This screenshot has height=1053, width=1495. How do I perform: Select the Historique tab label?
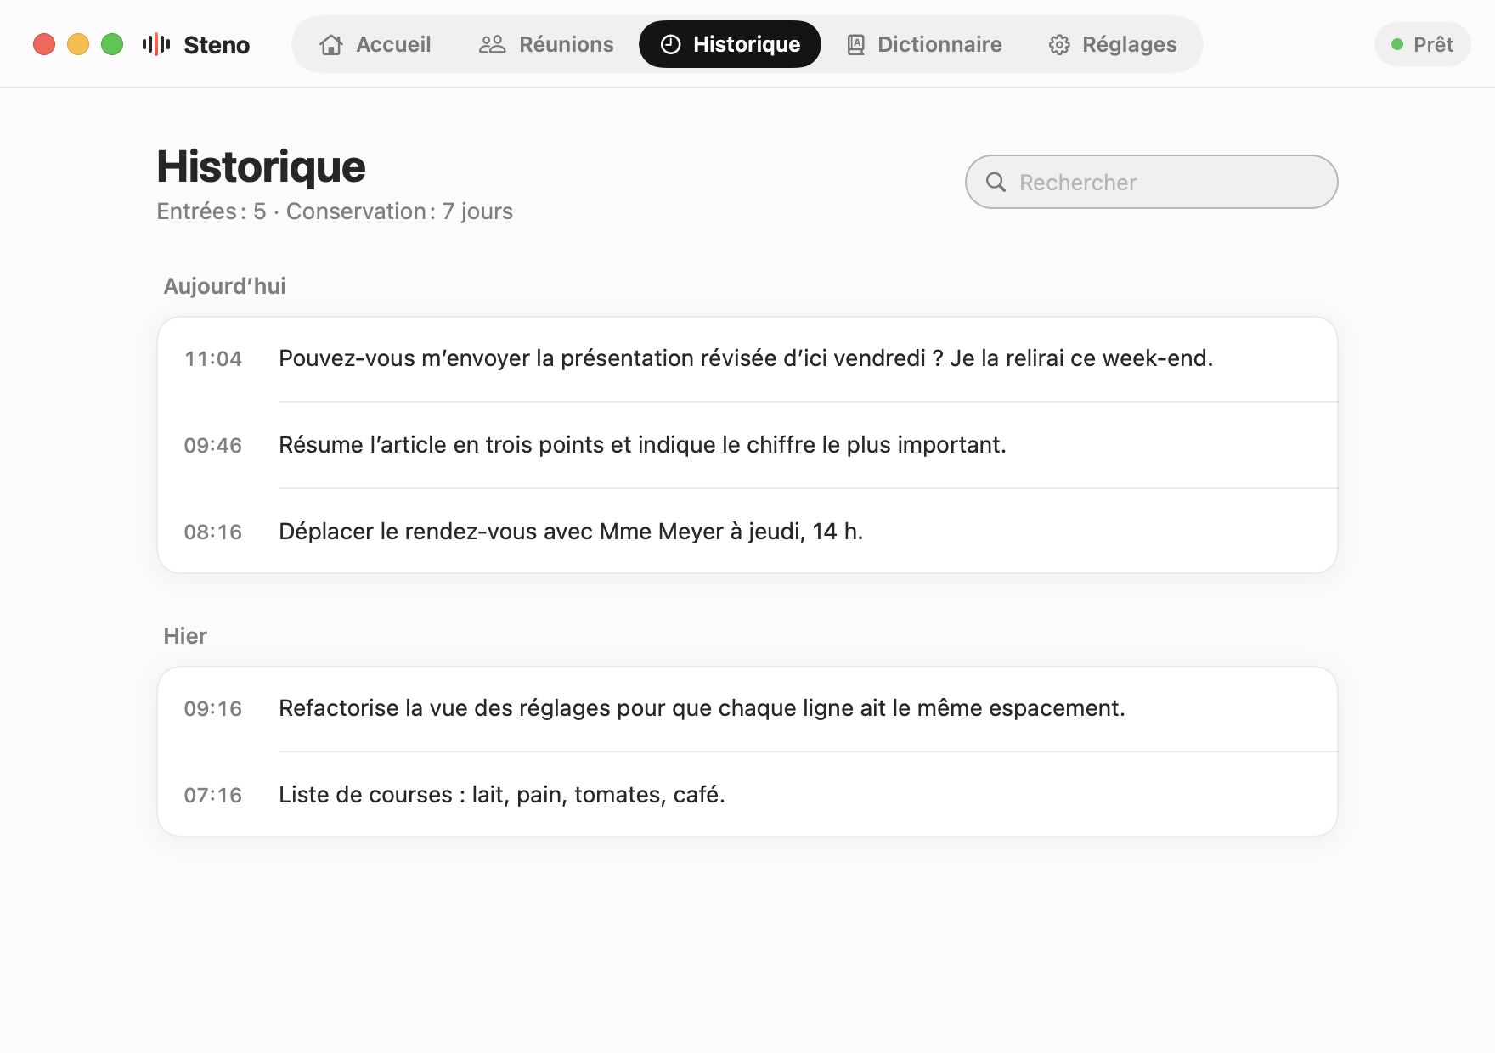[747, 44]
